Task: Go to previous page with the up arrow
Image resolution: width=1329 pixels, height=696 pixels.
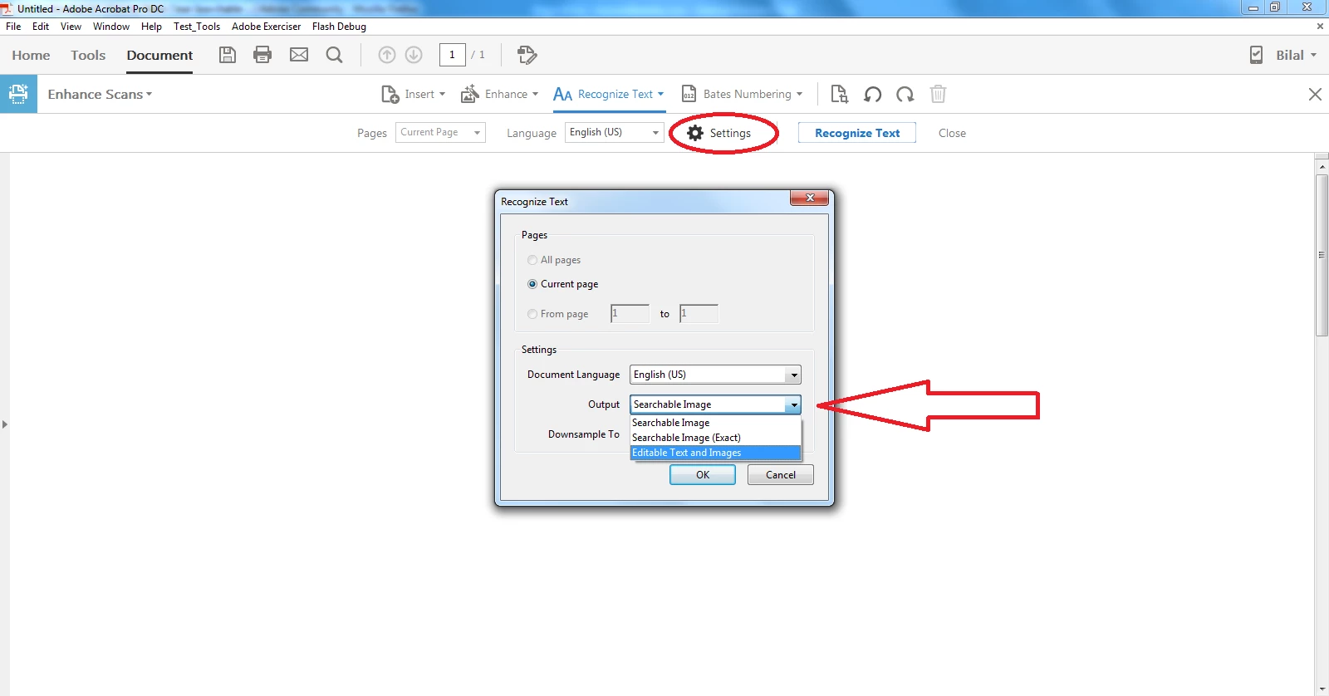Action: [x=387, y=55]
